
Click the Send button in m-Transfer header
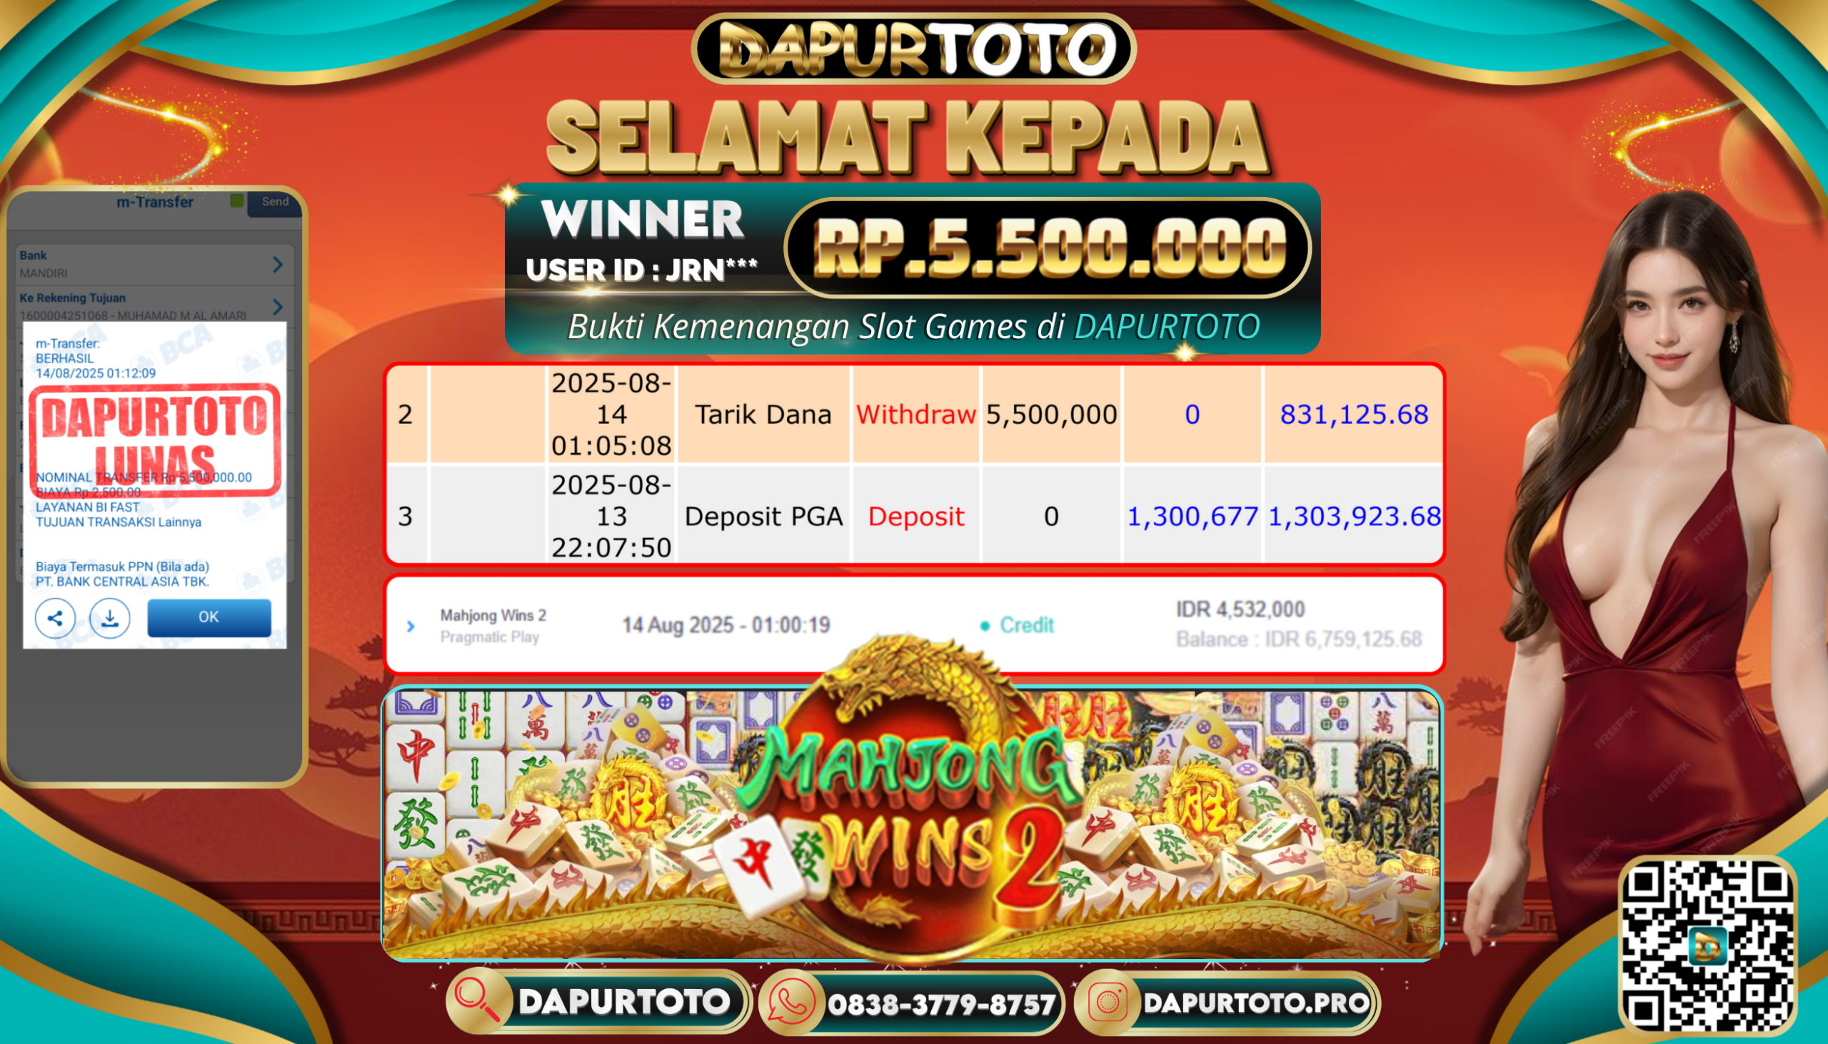click(275, 202)
